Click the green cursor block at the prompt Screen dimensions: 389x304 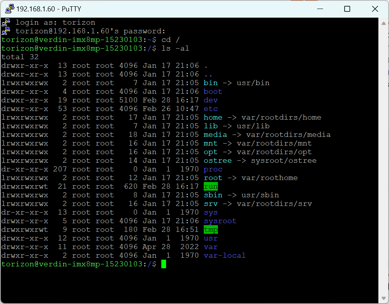pos(164,264)
